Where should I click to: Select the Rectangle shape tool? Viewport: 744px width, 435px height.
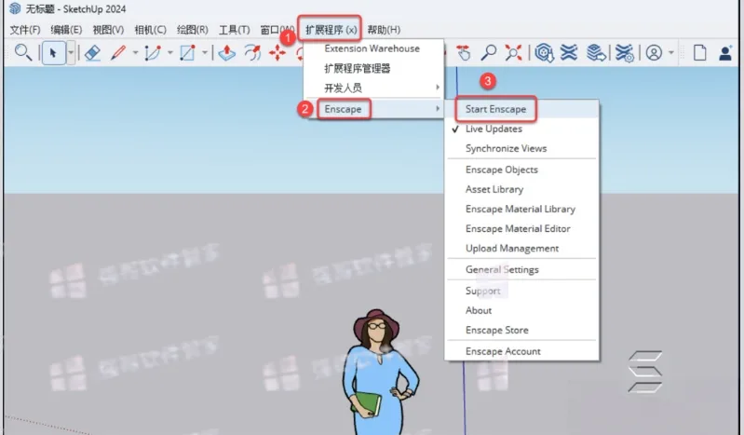(x=187, y=53)
